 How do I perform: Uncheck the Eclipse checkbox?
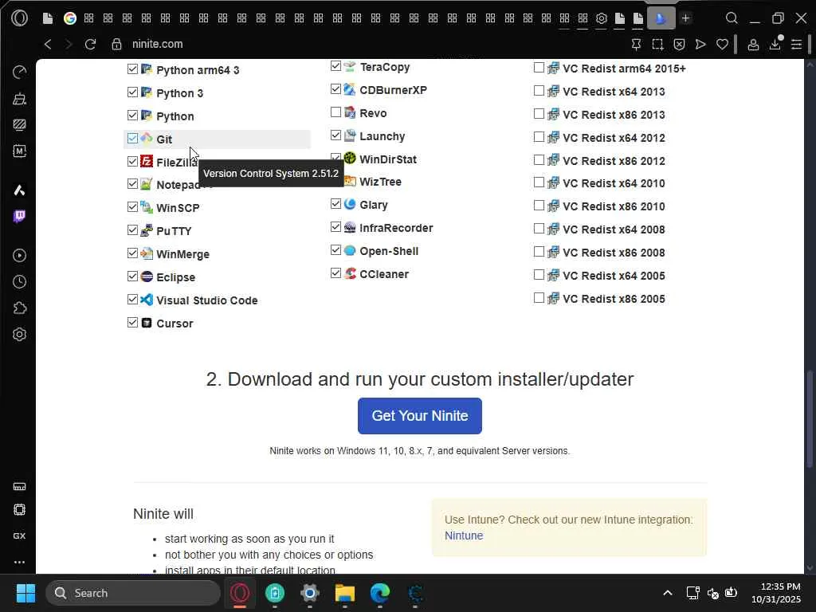tap(133, 277)
